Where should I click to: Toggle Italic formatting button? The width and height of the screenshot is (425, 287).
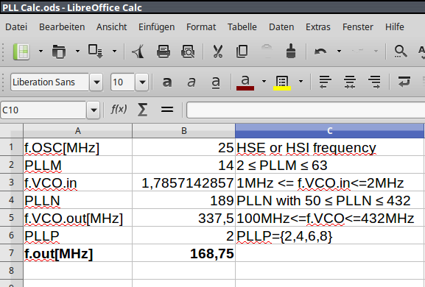click(x=192, y=82)
